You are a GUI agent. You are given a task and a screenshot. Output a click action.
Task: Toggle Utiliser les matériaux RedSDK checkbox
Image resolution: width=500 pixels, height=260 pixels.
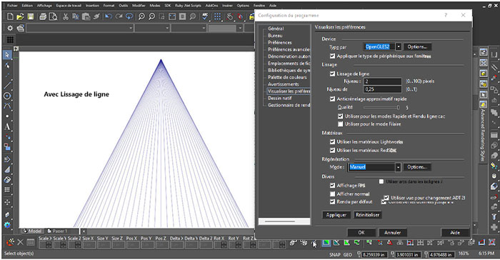(332, 150)
